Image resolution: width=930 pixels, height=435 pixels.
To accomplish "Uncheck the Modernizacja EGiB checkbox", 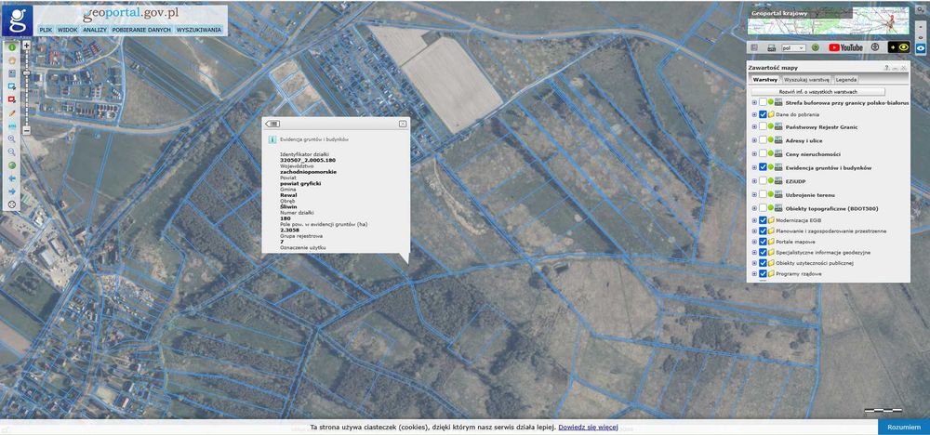I will [763, 220].
